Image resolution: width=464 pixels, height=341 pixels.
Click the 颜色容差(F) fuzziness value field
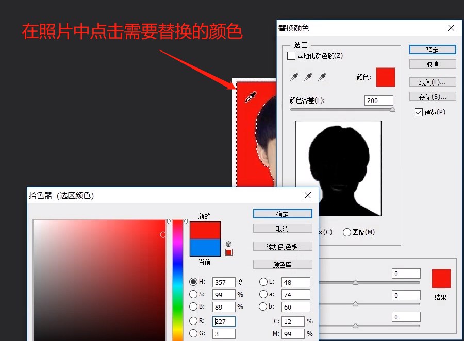click(x=379, y=100)
